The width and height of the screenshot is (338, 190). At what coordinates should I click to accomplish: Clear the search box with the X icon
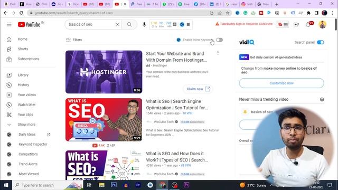(x=117, y=24)
